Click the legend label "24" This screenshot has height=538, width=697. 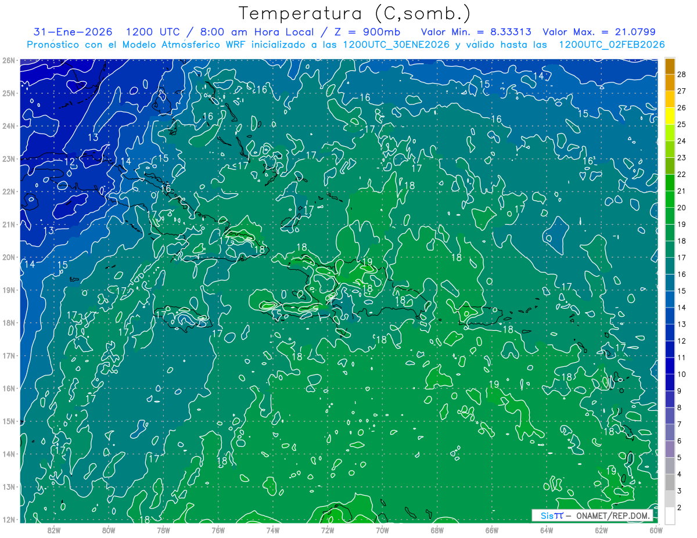coord(682,141)
